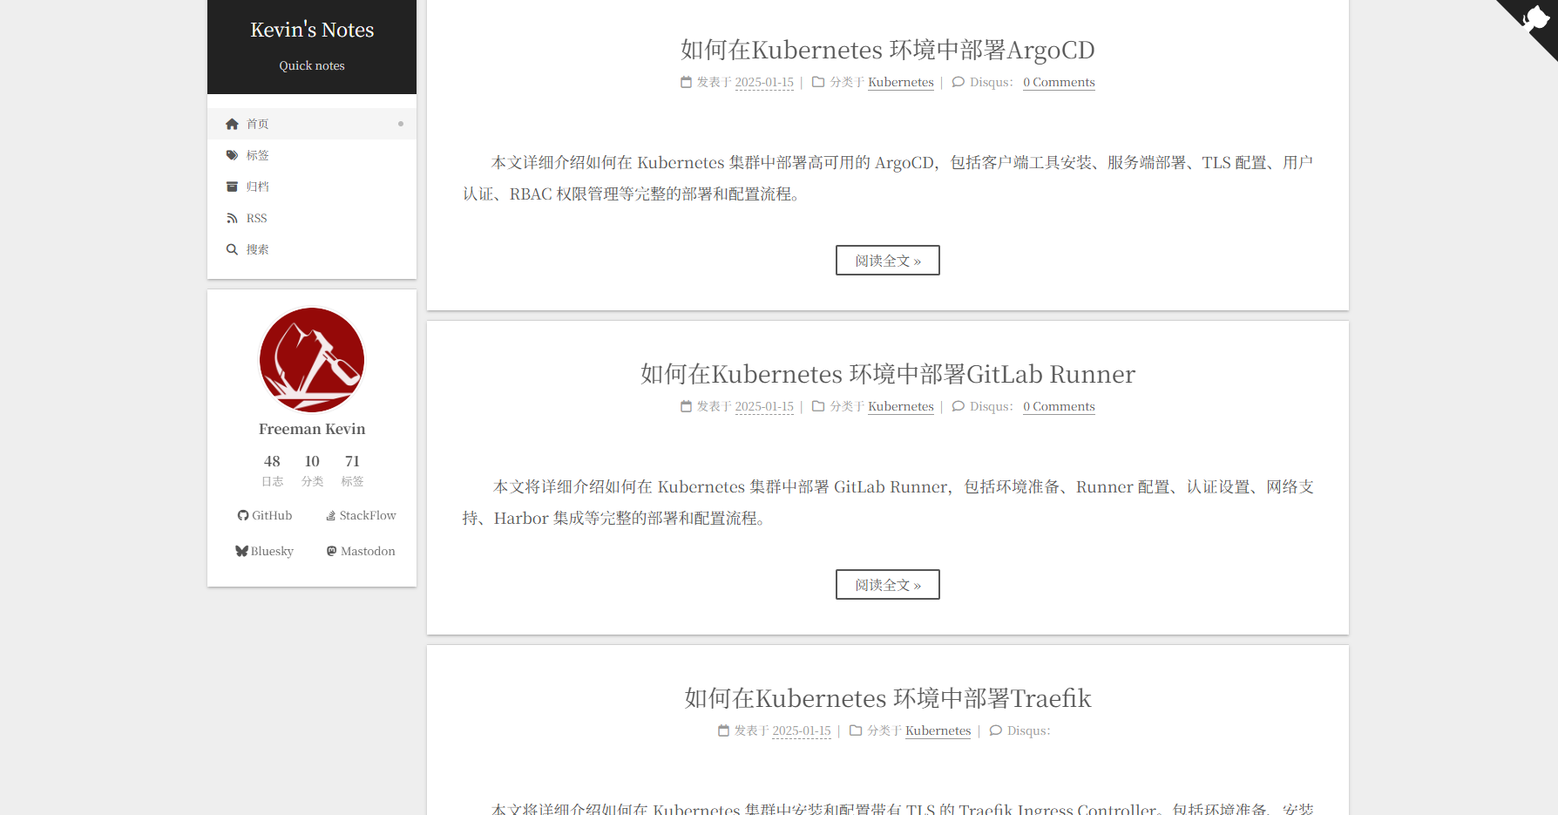The height and width of the screenshot is (815, 1558).
Task: Click the Kevin's Notes site title
Action: 312,30
